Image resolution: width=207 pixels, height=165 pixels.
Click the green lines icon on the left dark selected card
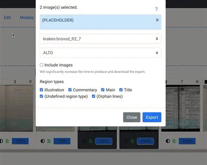click(x=91, y=141)
